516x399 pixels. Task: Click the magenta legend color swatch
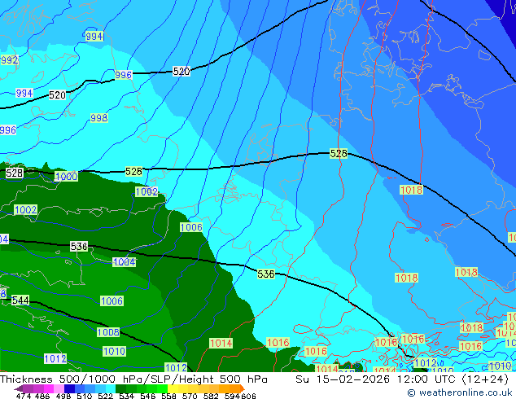49,388
